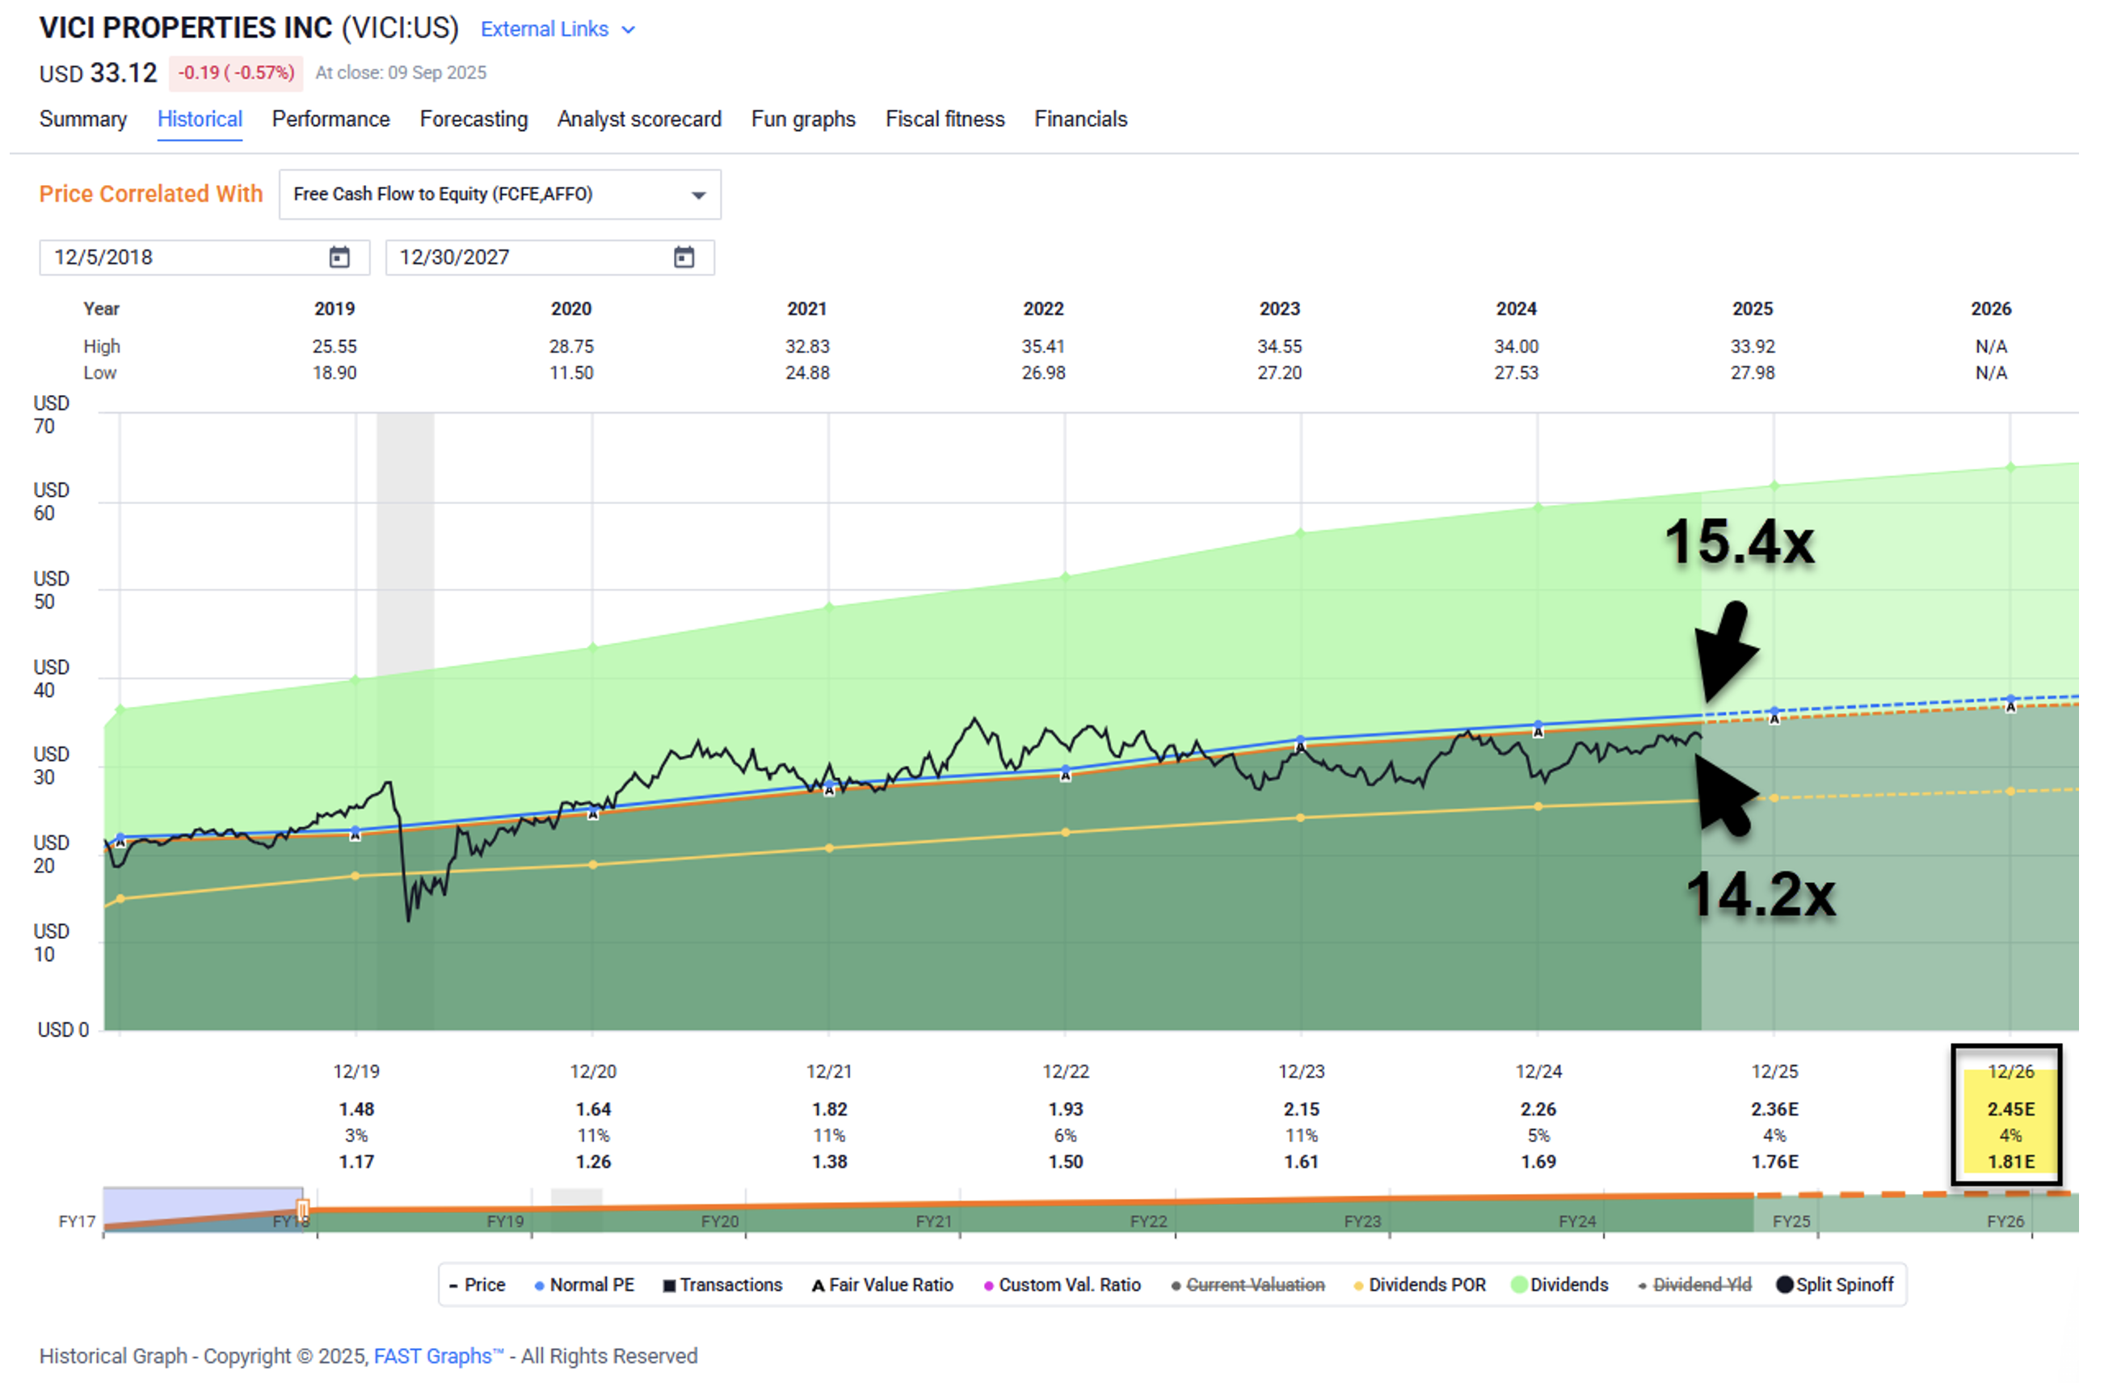Click the 2025 high value 33.92
The height and width of the screenshot is (1383, 2117).
(x=1753, y=347)
